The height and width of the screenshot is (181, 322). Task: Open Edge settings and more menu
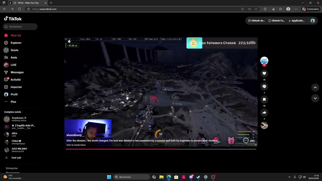pyautogui.click(x=296, y=9)
